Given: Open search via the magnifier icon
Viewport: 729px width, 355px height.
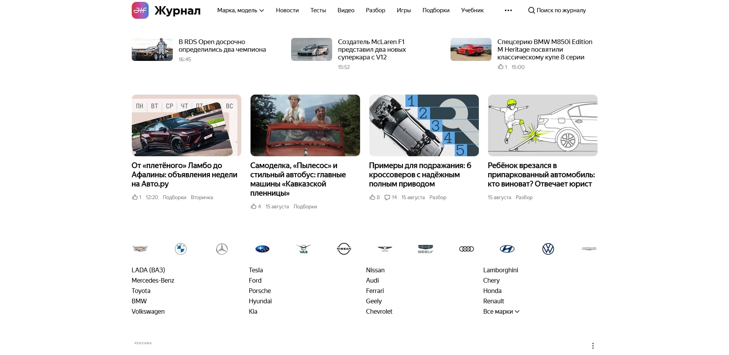Looking at the screenshot, I should pos(532,10).
